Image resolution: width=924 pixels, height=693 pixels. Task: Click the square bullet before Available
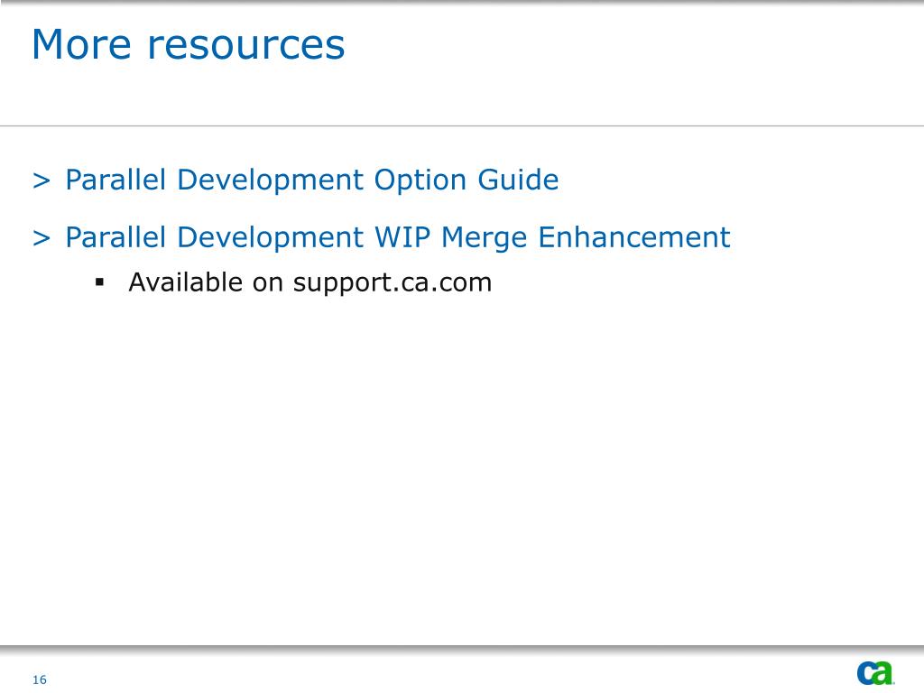click(99, 282)
